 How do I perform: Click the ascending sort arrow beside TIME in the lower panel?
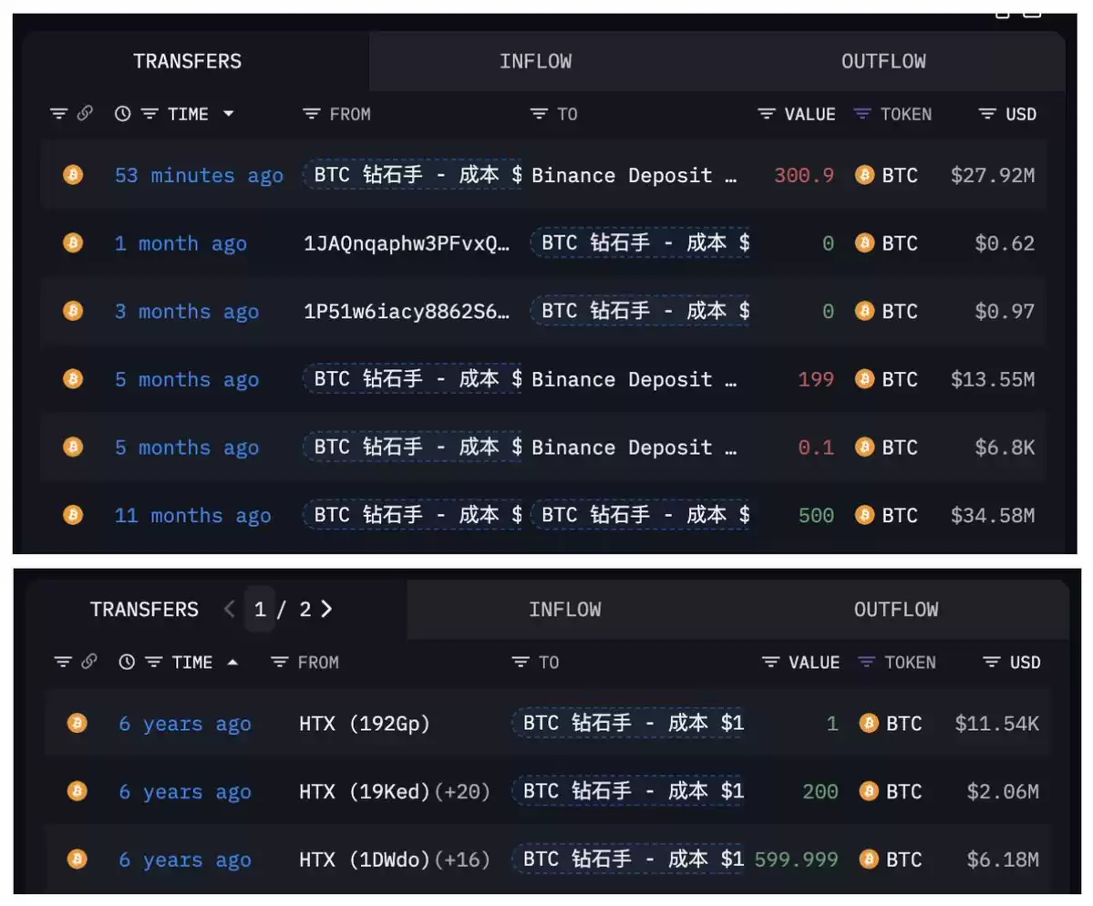click(x=232, y=662)
